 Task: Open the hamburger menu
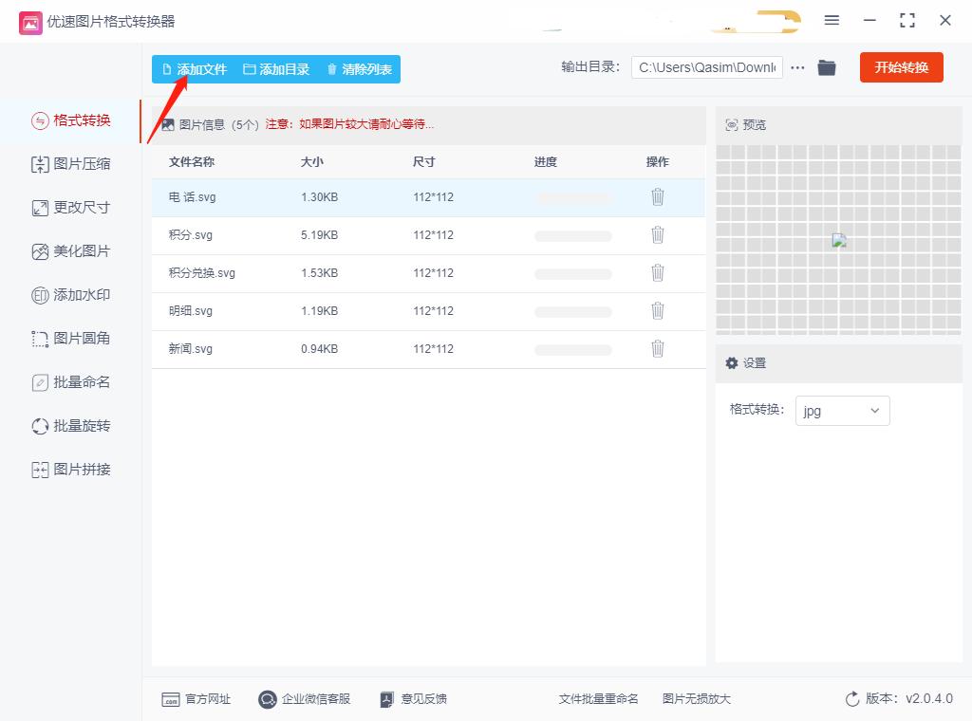[832, 21]
